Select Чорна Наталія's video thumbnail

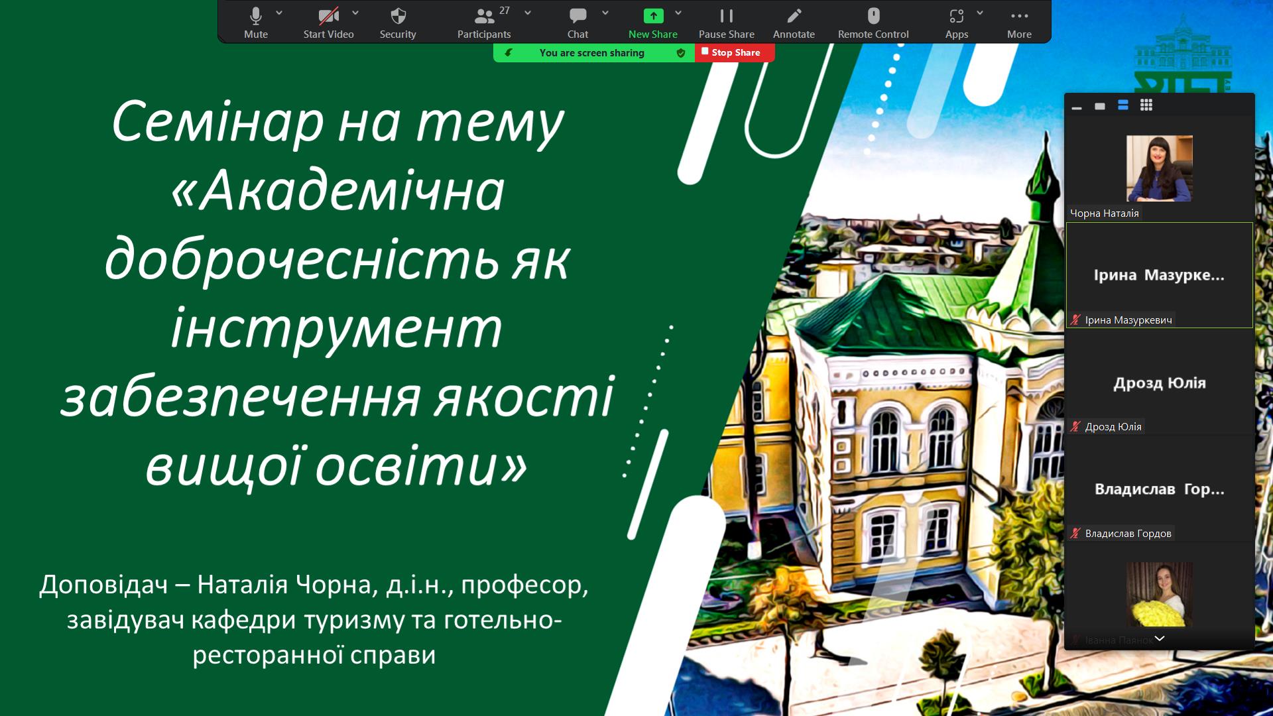tap(1159, 168)
